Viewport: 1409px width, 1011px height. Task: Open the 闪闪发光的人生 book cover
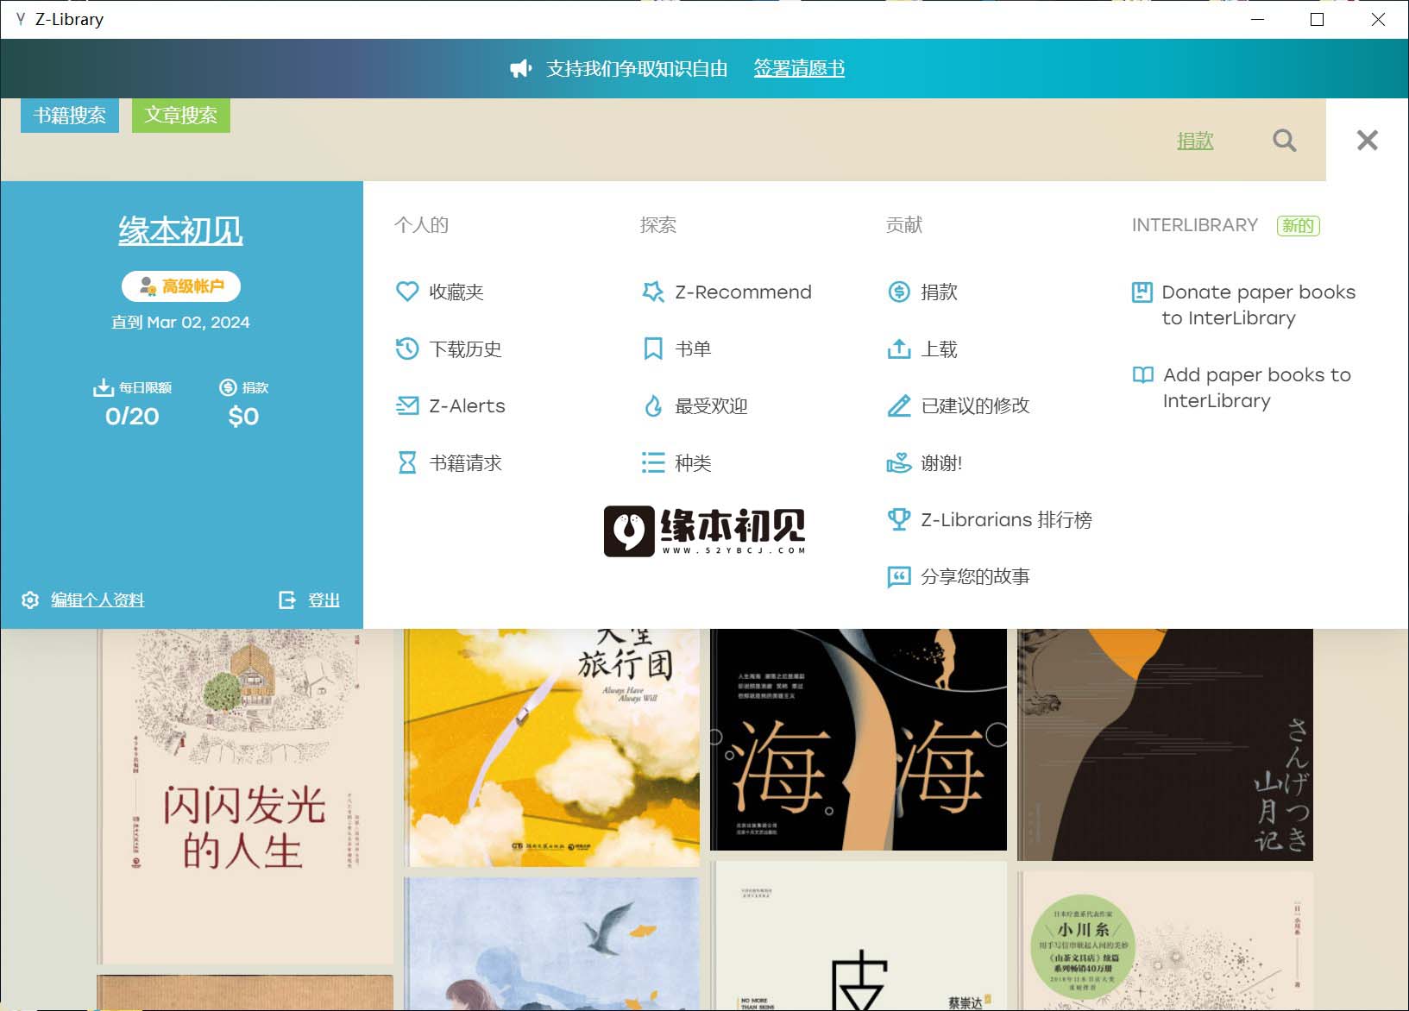[245, 796]
